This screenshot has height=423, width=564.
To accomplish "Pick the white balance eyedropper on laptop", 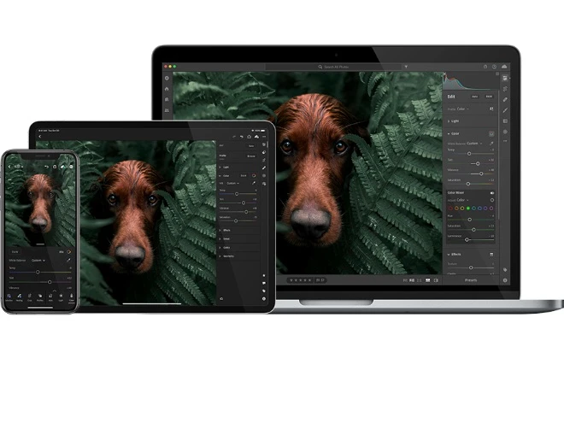I will (491, 144).
